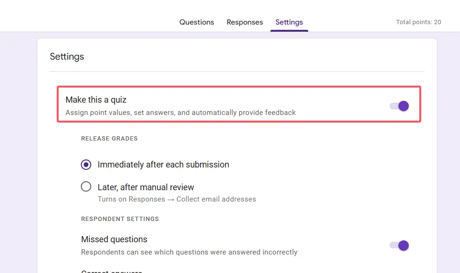The image size is (460, 273).
Task: Click the Collect email addresses hint text
Action: pos(216,199)
